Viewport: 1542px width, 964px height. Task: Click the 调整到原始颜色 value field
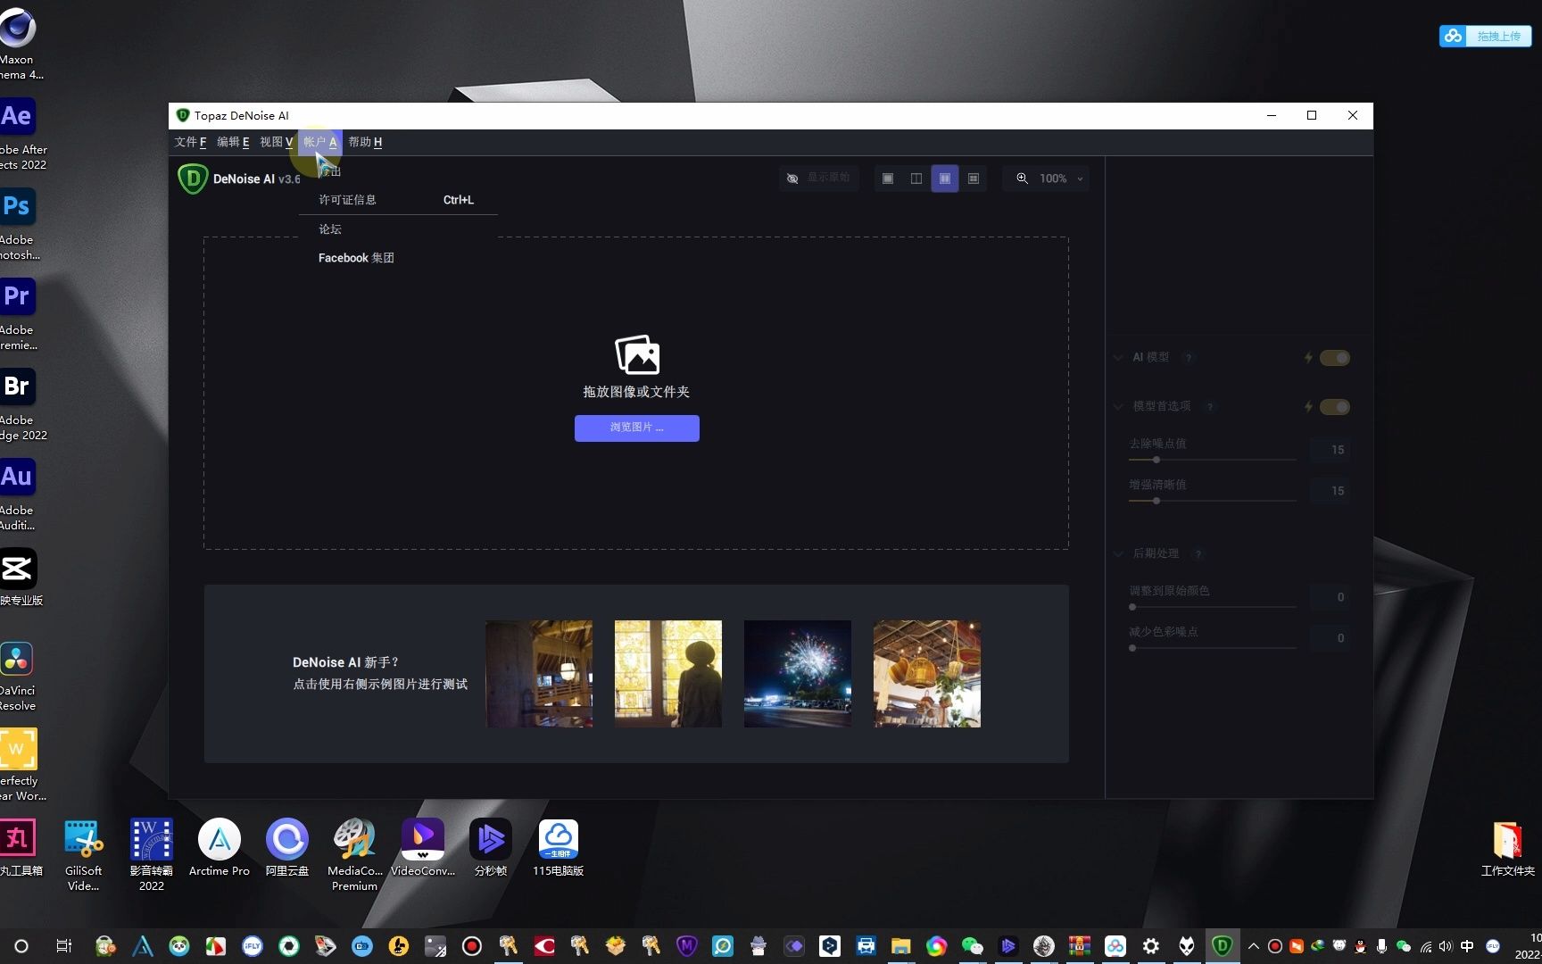click(x=1330, y=597)
